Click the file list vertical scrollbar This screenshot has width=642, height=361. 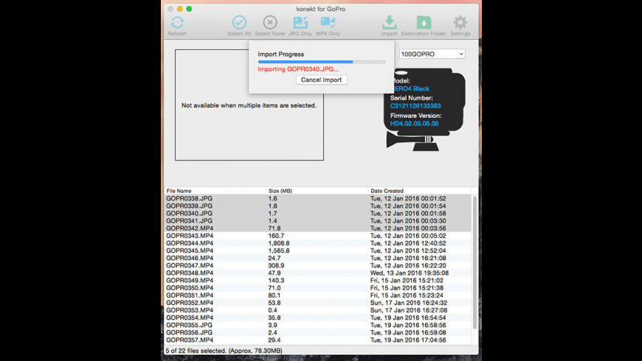coord(475,262)
